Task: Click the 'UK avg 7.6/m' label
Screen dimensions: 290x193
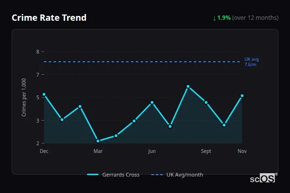Action: click(251, 62)
